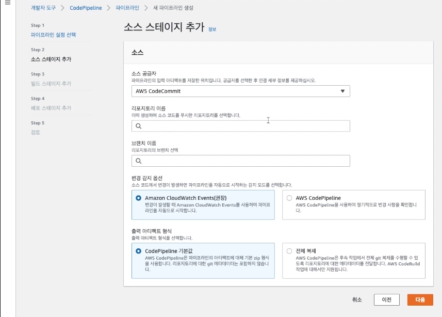Choose 전체 복제 full clone option

pos(289,251)
